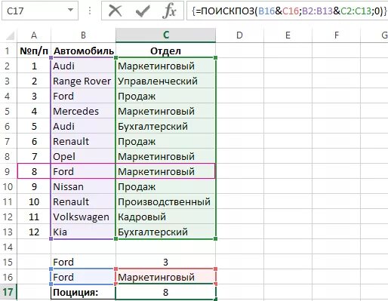Select the Ford cell in row 4
The height and width of the screenshot is (301, 388).
[83, 96]
